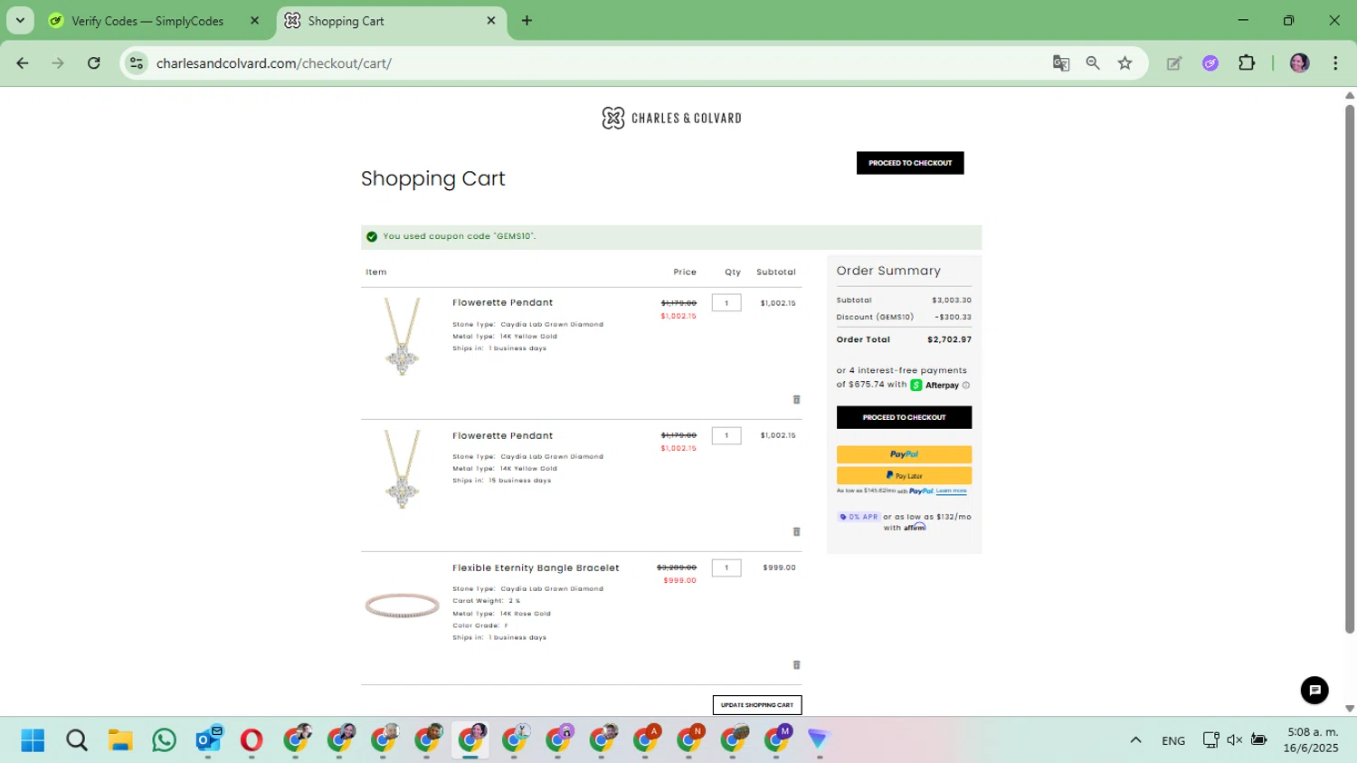Open the Chrome three-dot menu

click(1335, 63)
